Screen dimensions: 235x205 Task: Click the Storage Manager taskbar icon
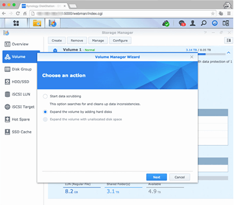click(53, 23)
